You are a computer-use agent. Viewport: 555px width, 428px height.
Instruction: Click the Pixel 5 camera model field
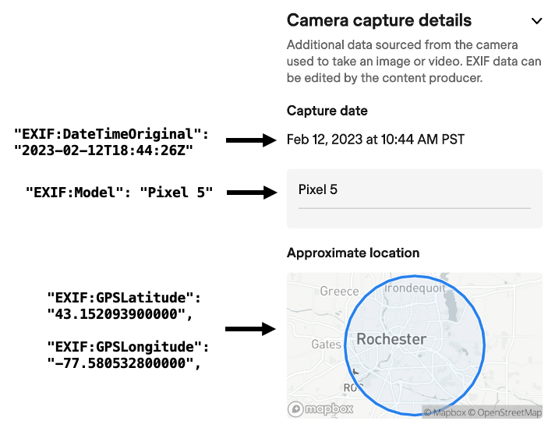coord(414,190)
